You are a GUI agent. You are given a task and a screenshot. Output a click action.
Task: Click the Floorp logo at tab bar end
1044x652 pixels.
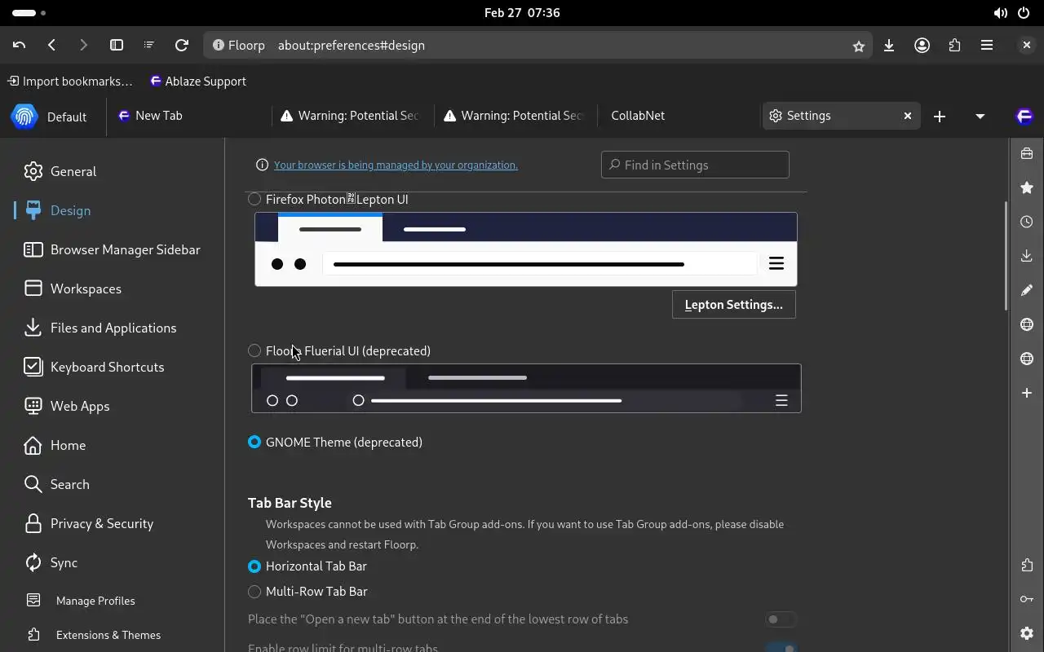coord(1024,117)
